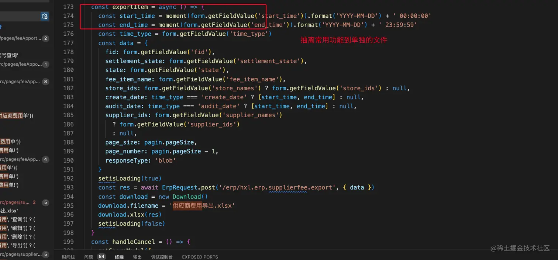The image size is (558, 260).
Task: Place cursor on exportItem function name
Action: (130, 7)
